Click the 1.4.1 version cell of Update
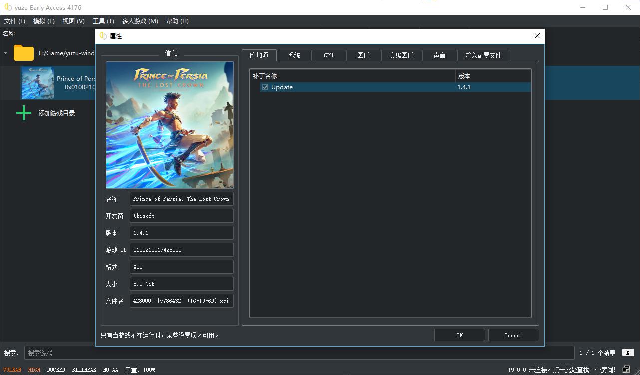This screenshot has height=375, width=640. (x=493, y=87)
